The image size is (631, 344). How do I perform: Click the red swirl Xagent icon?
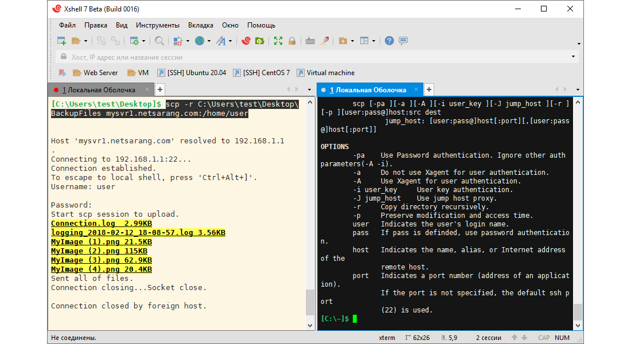click(x=246, y=41)
